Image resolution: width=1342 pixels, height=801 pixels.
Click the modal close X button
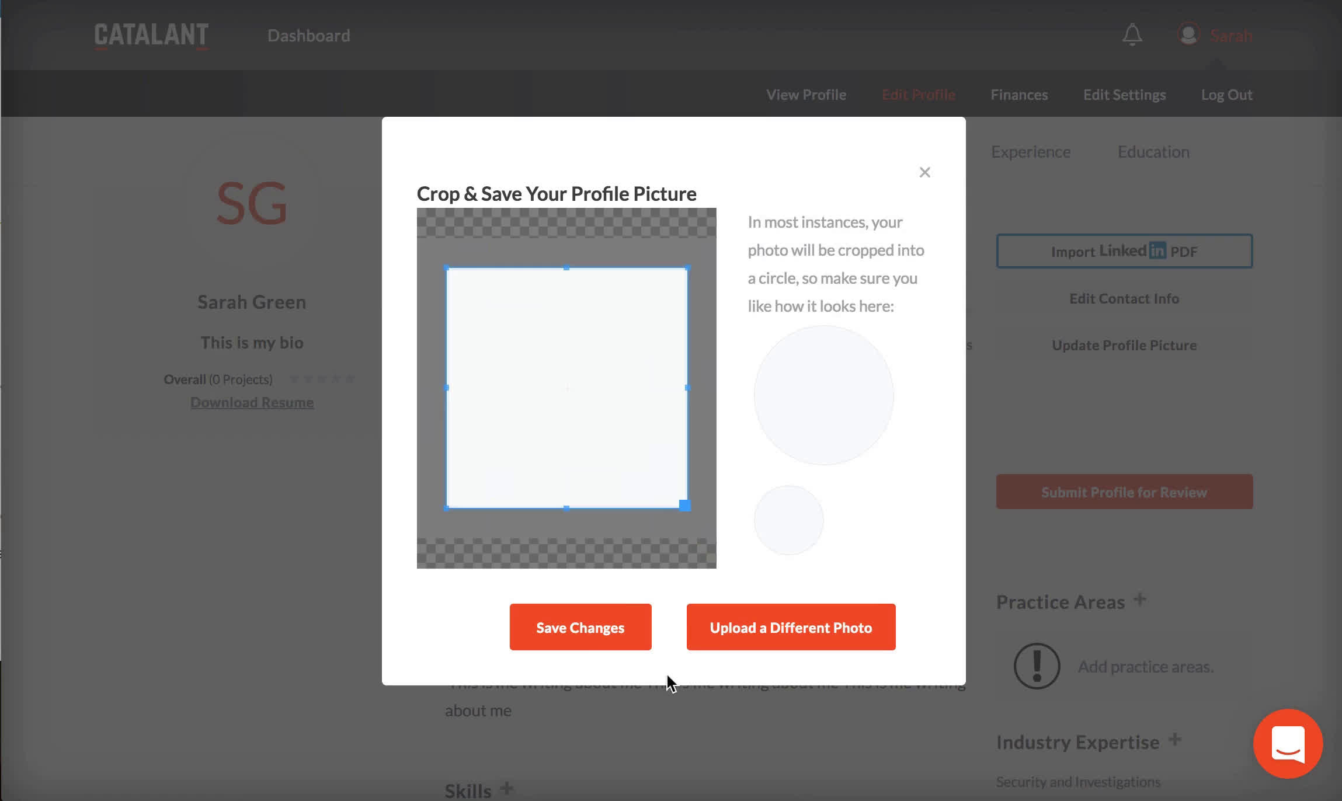[x=924, y=172]
